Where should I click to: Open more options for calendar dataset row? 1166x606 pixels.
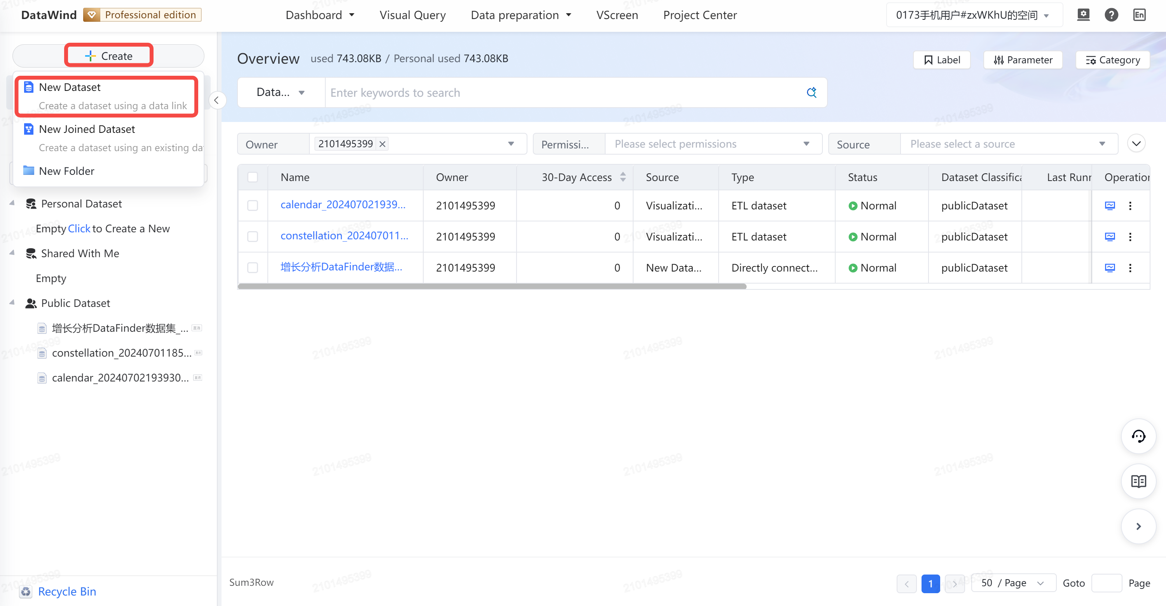pyautogui.click(x=1130, y=205)
